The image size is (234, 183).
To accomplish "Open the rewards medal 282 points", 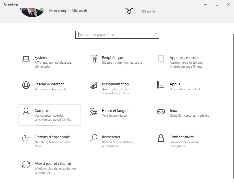I will (129, 11).
